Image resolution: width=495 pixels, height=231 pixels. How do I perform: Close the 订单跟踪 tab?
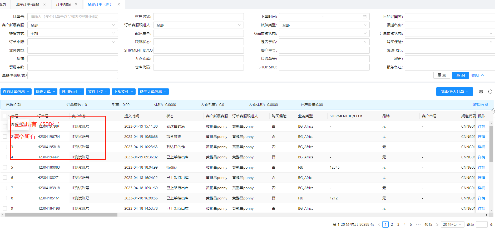click(x=76, y=4)
